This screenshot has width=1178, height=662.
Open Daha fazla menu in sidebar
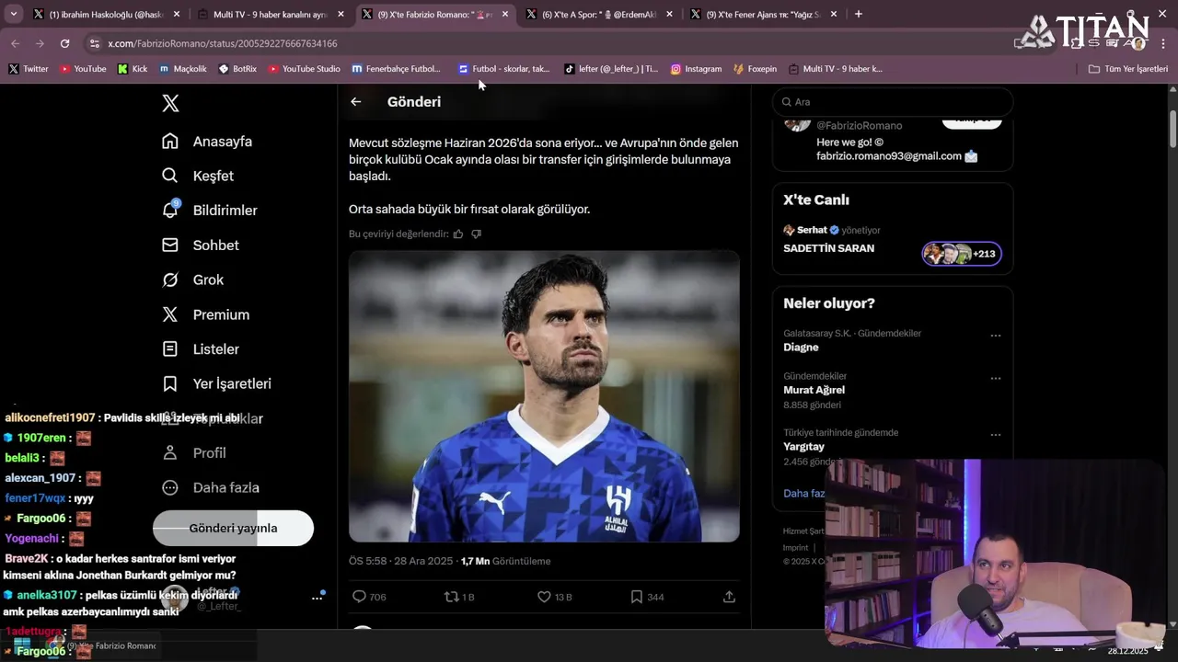pos(211,487)
